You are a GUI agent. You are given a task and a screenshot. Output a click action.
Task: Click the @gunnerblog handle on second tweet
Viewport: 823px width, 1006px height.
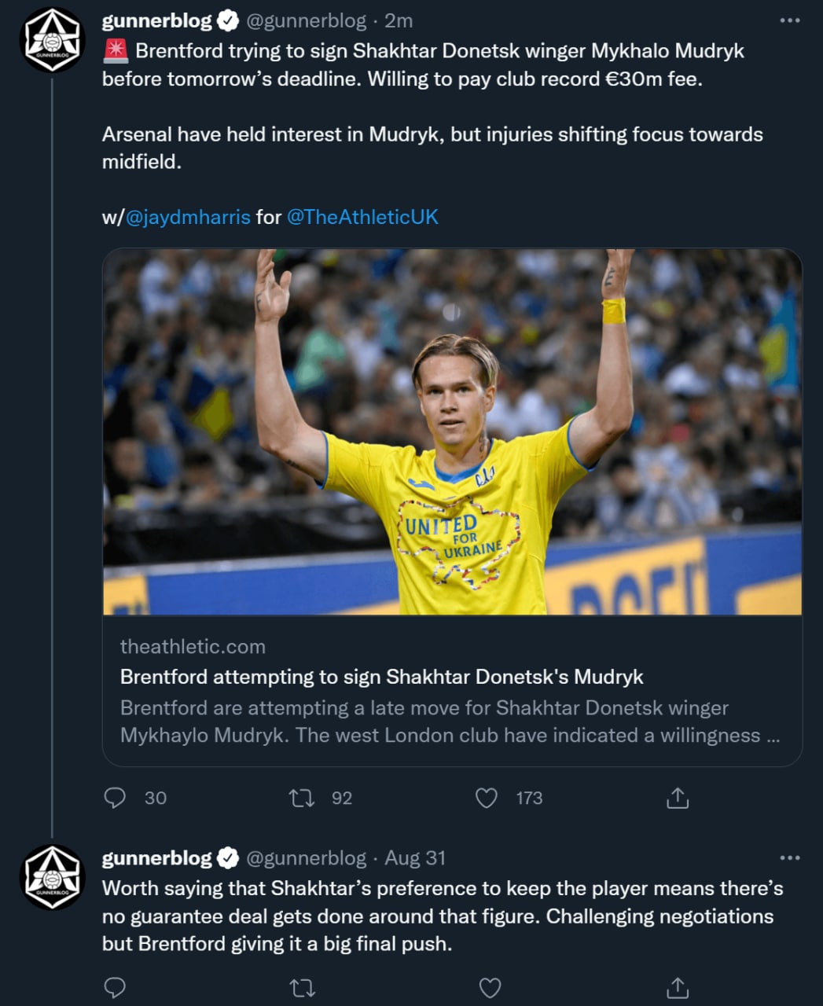(x=306, y=857)
